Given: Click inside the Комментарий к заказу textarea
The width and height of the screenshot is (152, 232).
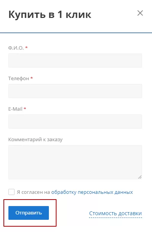Looking at the screenshot, I should click(x=75, y=162).
